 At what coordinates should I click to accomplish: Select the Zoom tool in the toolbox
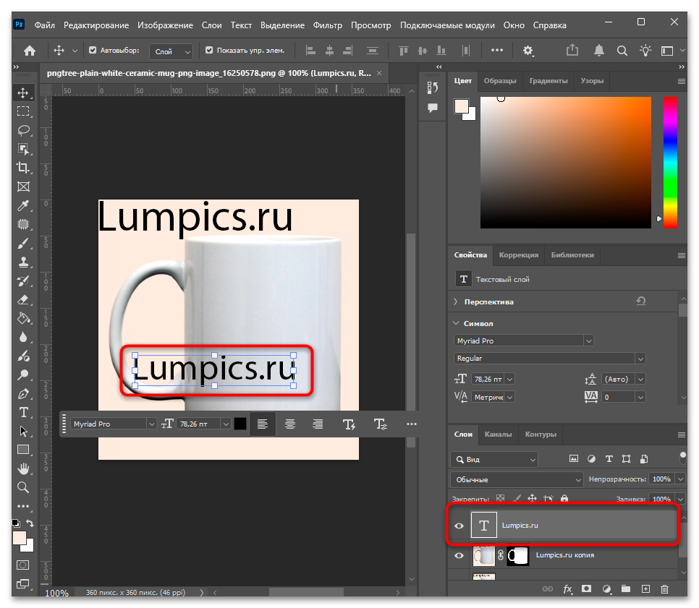(23, 487)
